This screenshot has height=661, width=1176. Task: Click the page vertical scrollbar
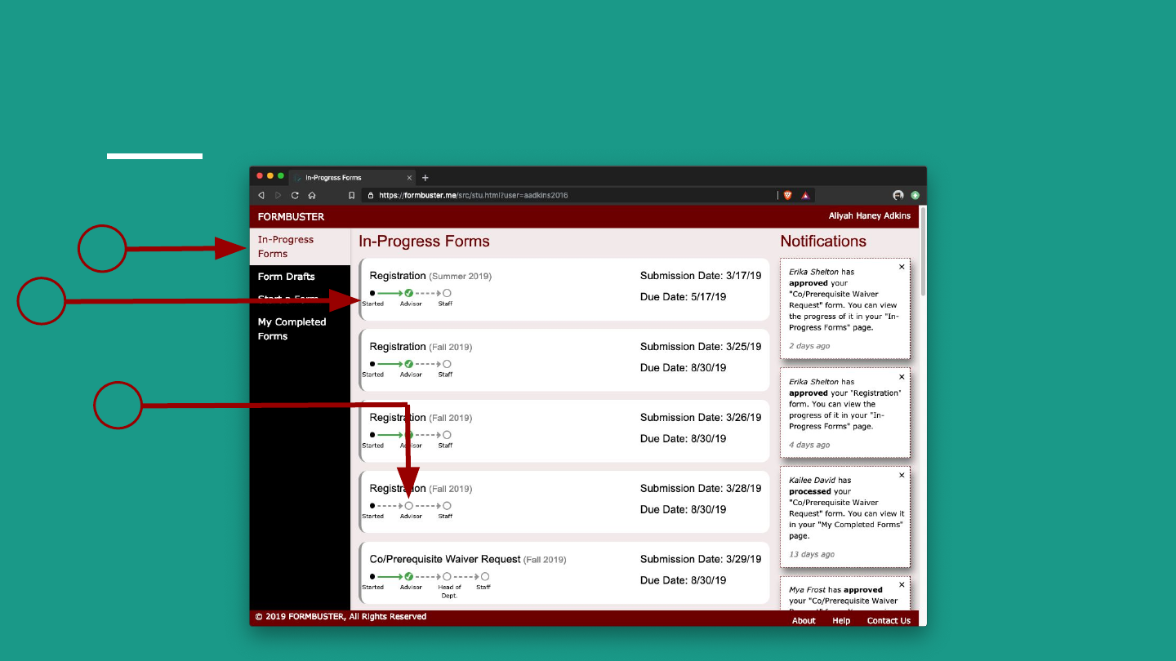click(x=923, y=251)
